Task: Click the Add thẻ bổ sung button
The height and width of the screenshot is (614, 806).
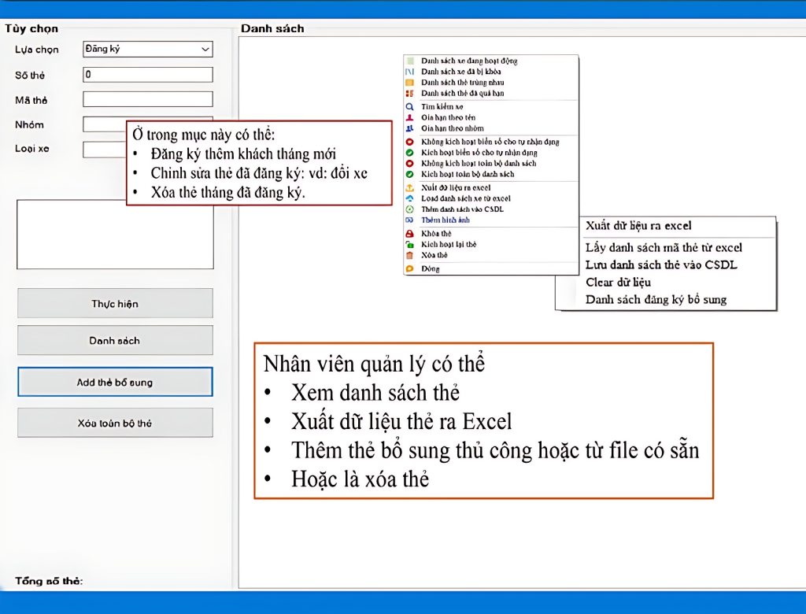Action: point(115,383)
